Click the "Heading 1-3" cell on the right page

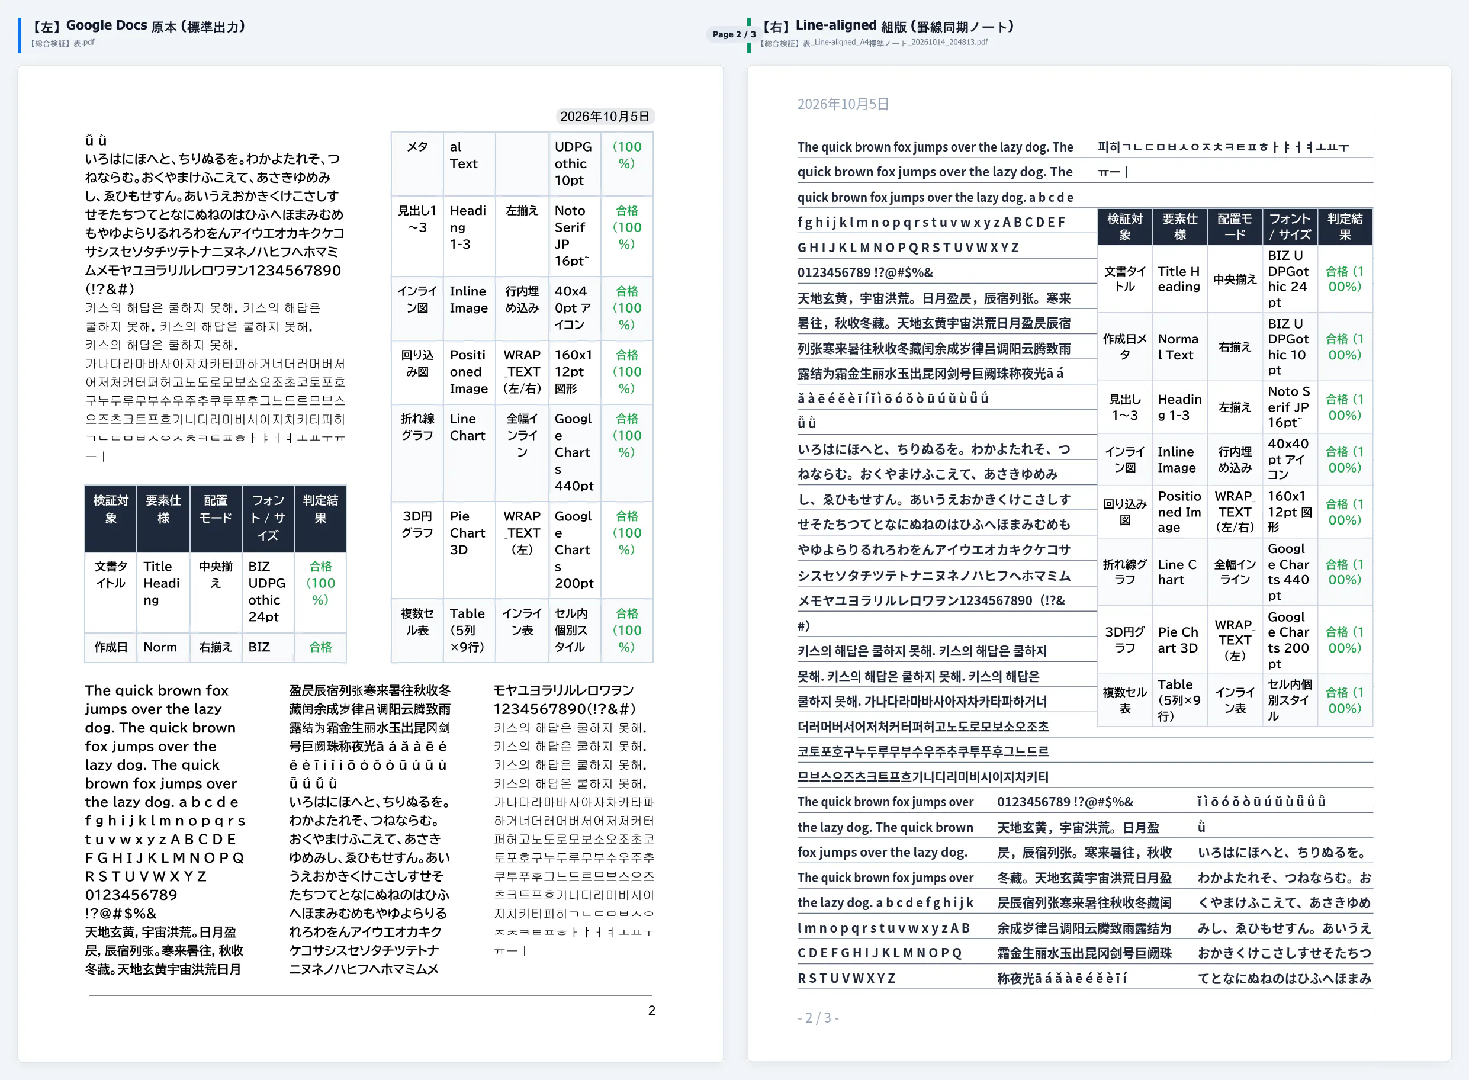coord(1179,407)
